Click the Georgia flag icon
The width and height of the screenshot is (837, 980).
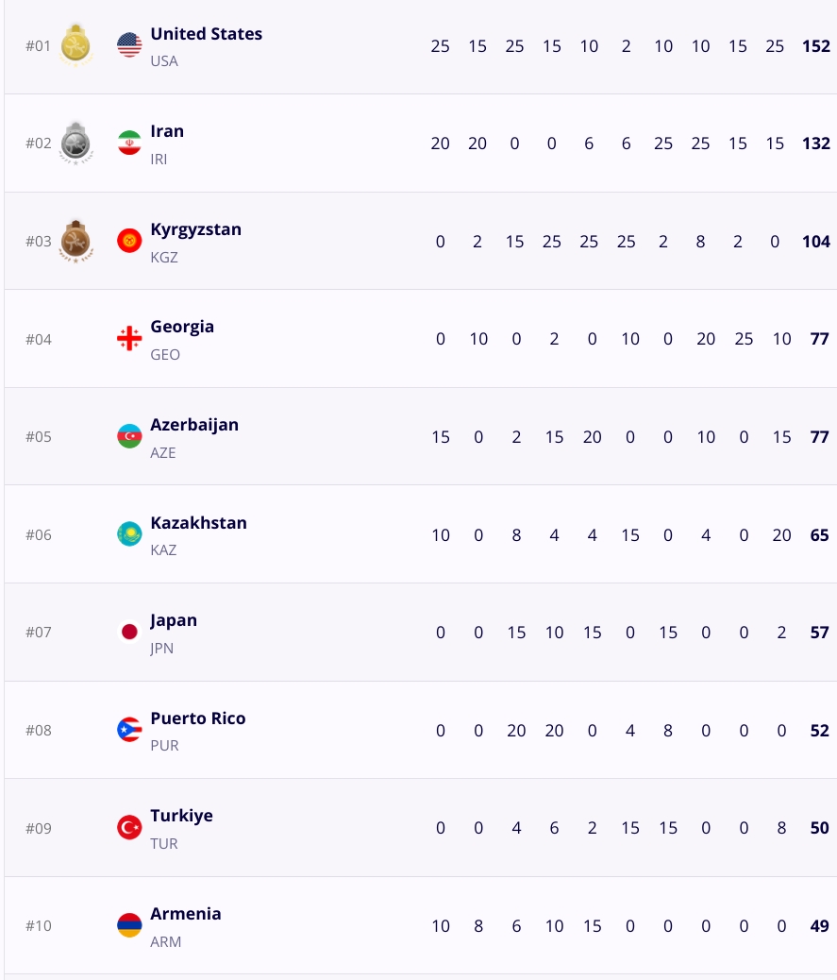[129, 338]
